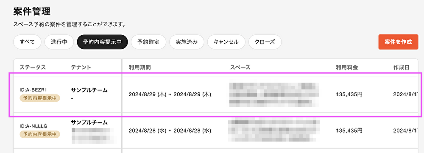Open case ID:A-NLLLG row

coord(215,131)
